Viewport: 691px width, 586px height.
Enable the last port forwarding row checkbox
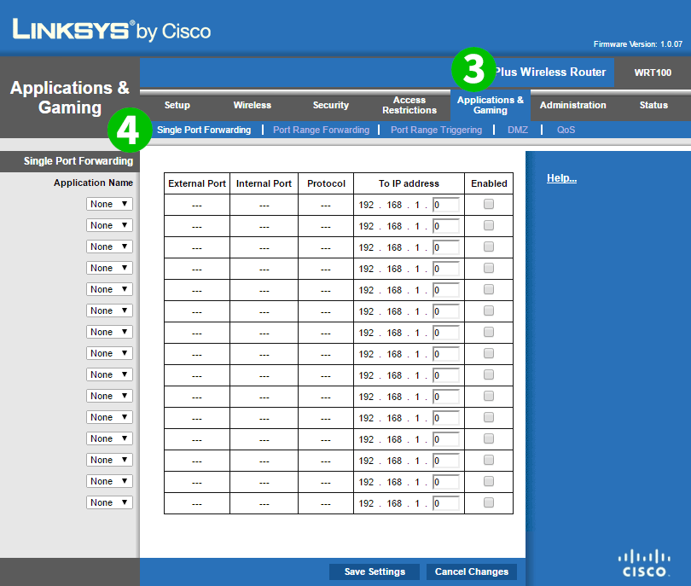click(x=489, y=502)
